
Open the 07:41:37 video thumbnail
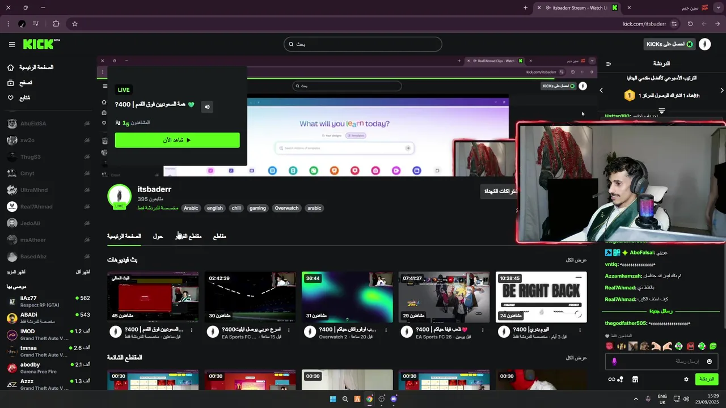[444, 297]
